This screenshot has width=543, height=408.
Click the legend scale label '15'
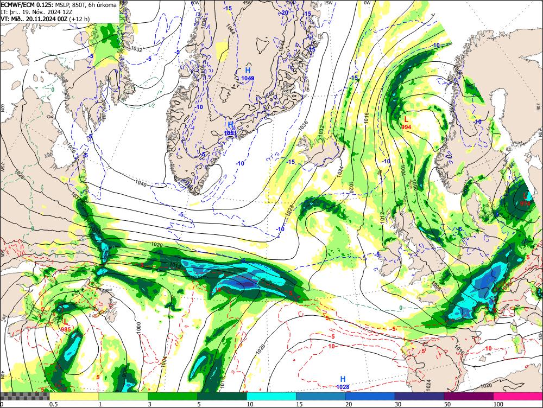tap(299, 404)
